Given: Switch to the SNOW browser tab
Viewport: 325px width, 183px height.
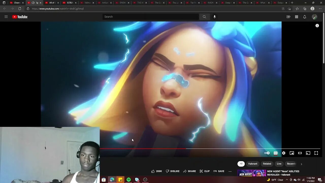Looking at the screenshot, I should [122, 3].
